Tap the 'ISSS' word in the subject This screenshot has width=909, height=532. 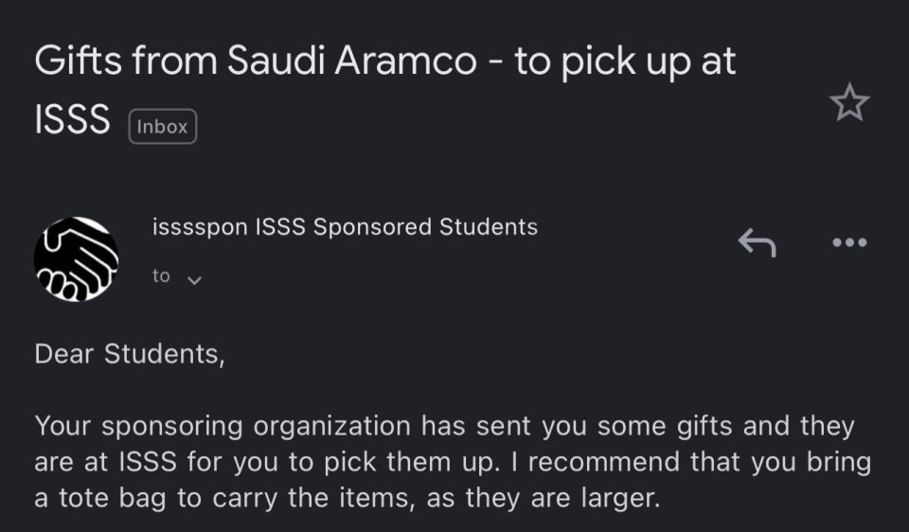(73, 119)
